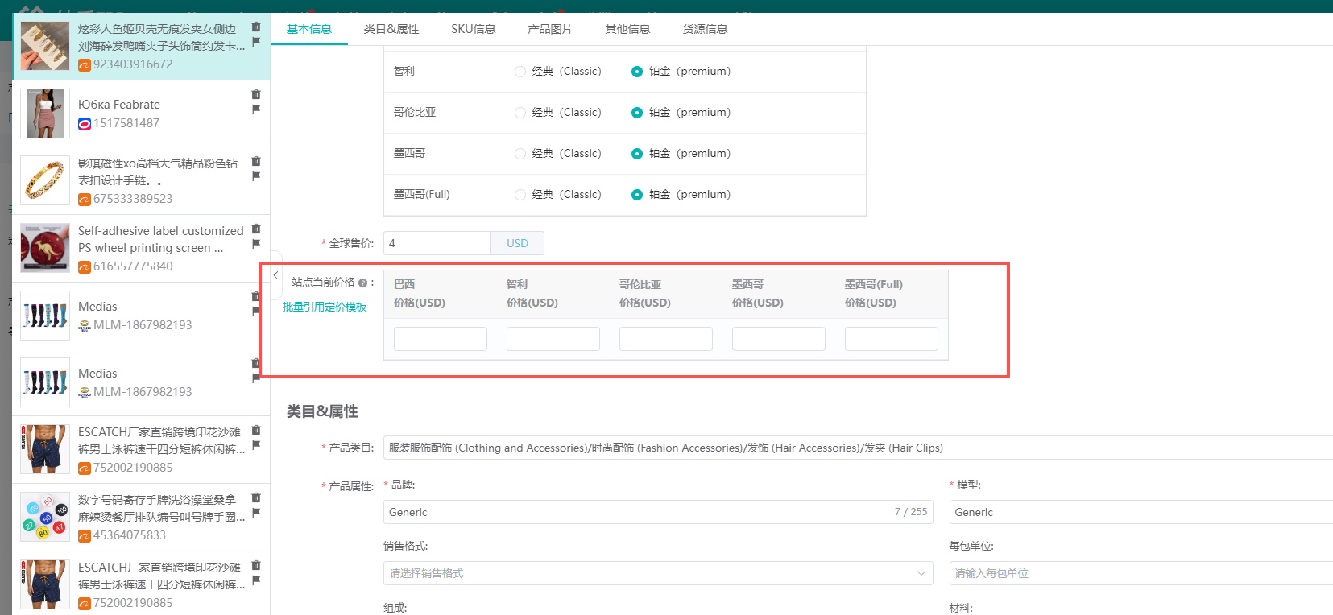Choose 经典 (Classic) for 哥伦比亚
The width and height of the screenshot is (1333, 615).
(520, 113)
